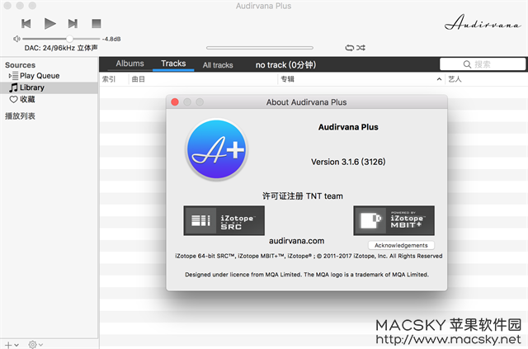Click the no track (0分钟) label
528x349 pixels.
click(x=285, y=64)
